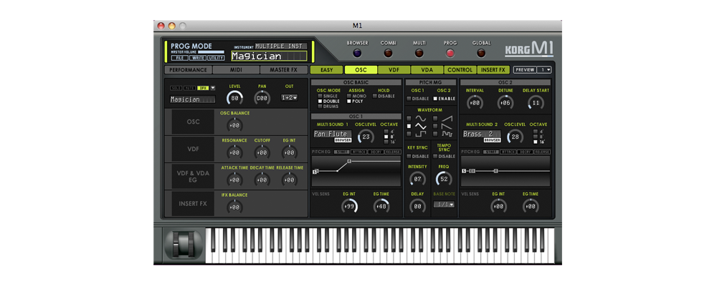The height and width of the screenshot is (286, 717).
Task: Open the dropdown arrow next to IFX
Action: point(213,88)
